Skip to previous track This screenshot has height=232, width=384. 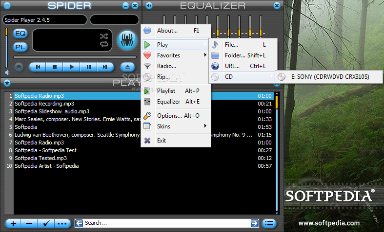click(x=38, y=67)
